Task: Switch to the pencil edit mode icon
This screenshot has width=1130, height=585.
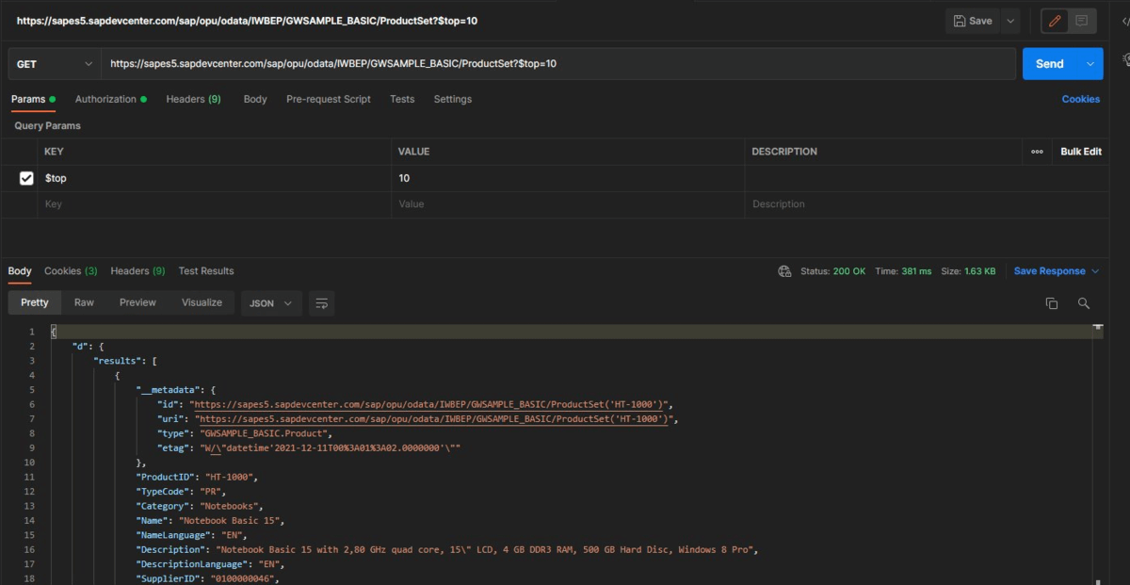Action: click(1055, 21)
